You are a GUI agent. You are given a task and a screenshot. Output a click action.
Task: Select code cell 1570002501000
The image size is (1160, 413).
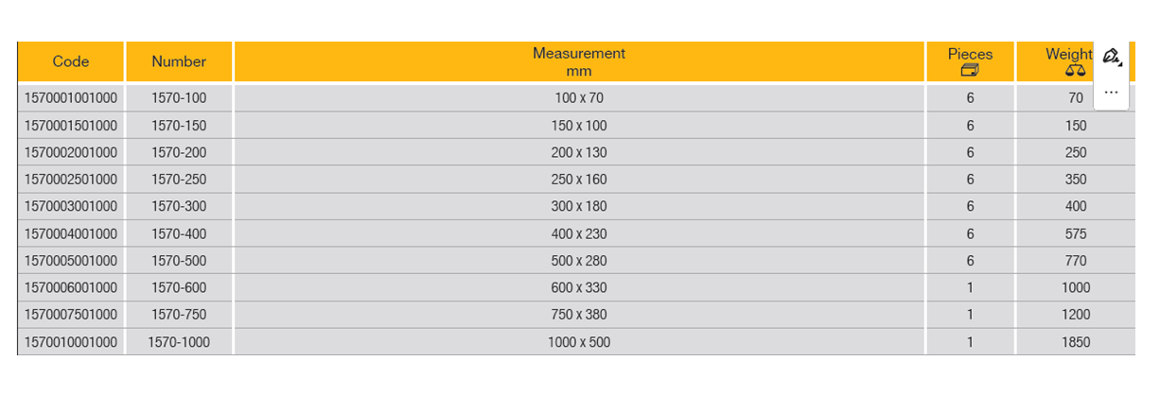71,180
